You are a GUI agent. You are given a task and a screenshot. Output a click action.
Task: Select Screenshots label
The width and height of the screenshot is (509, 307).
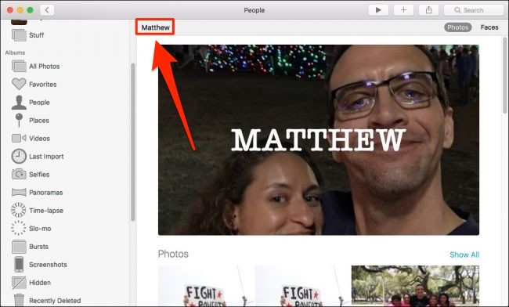pyautogui.click(x=48, y=265)
